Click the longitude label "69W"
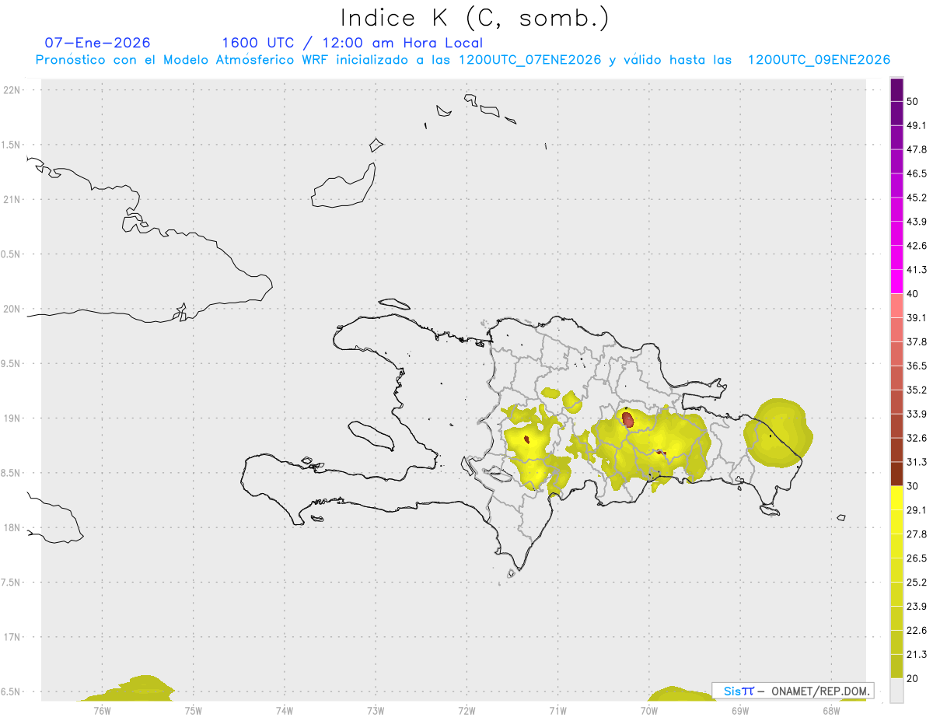933x721 pixels. coord(740,710)
